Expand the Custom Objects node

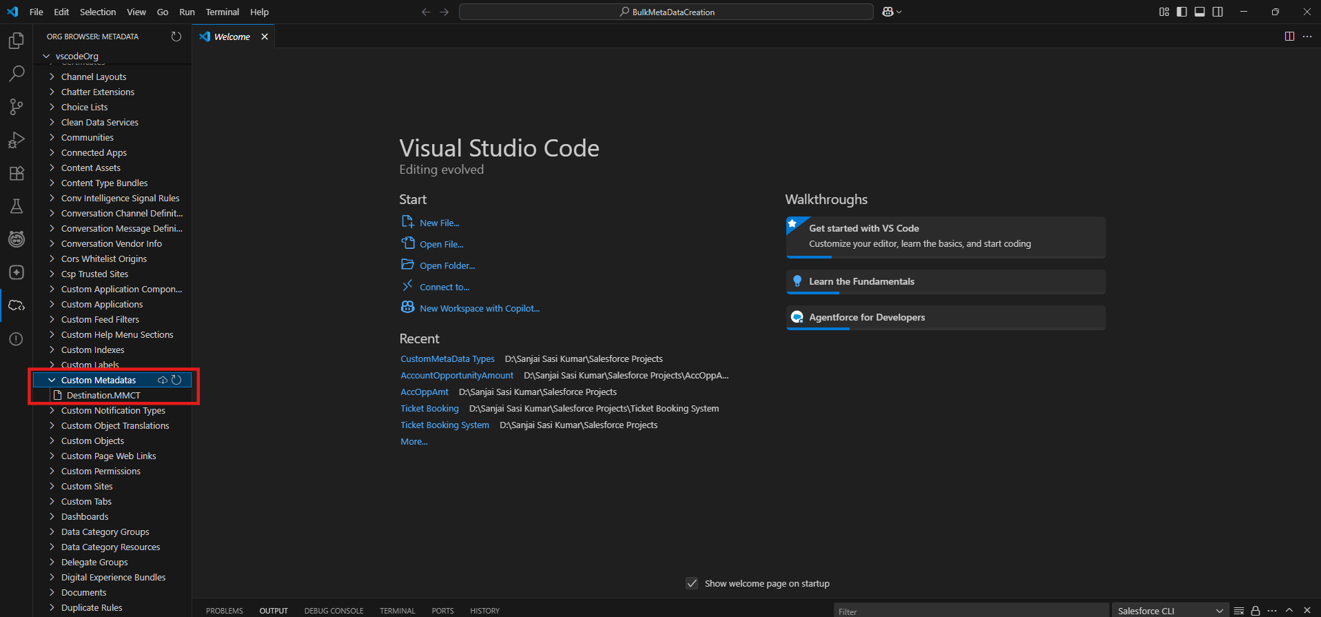coord(52,441)
